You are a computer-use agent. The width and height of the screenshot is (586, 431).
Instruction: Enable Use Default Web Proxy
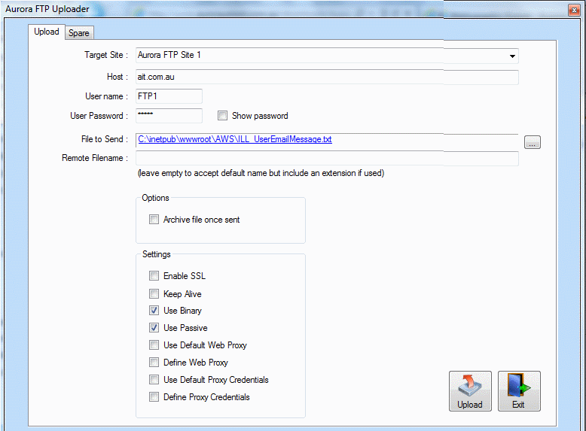154,344
